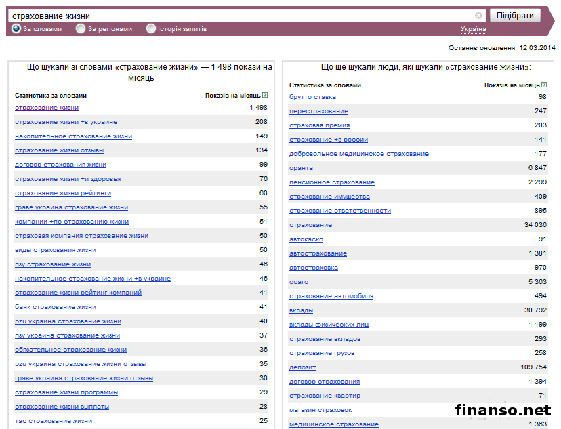Open 'накопительное страхование жизни' link
Screen dimensions: 561x429
tap(73, 136)
